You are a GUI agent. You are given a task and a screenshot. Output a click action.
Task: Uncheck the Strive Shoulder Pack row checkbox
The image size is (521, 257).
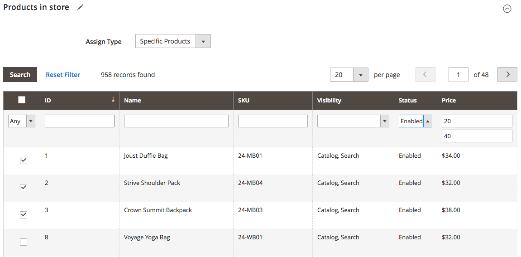tap(23, 188)
